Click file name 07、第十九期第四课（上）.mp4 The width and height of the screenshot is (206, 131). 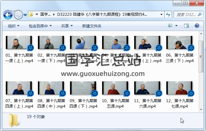[x=19, y=103]
